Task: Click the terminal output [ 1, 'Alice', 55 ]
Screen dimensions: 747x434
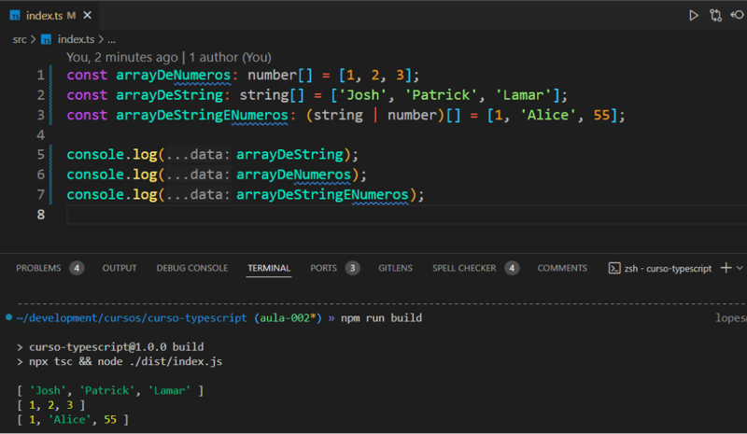Action: [x=73, y=420]
